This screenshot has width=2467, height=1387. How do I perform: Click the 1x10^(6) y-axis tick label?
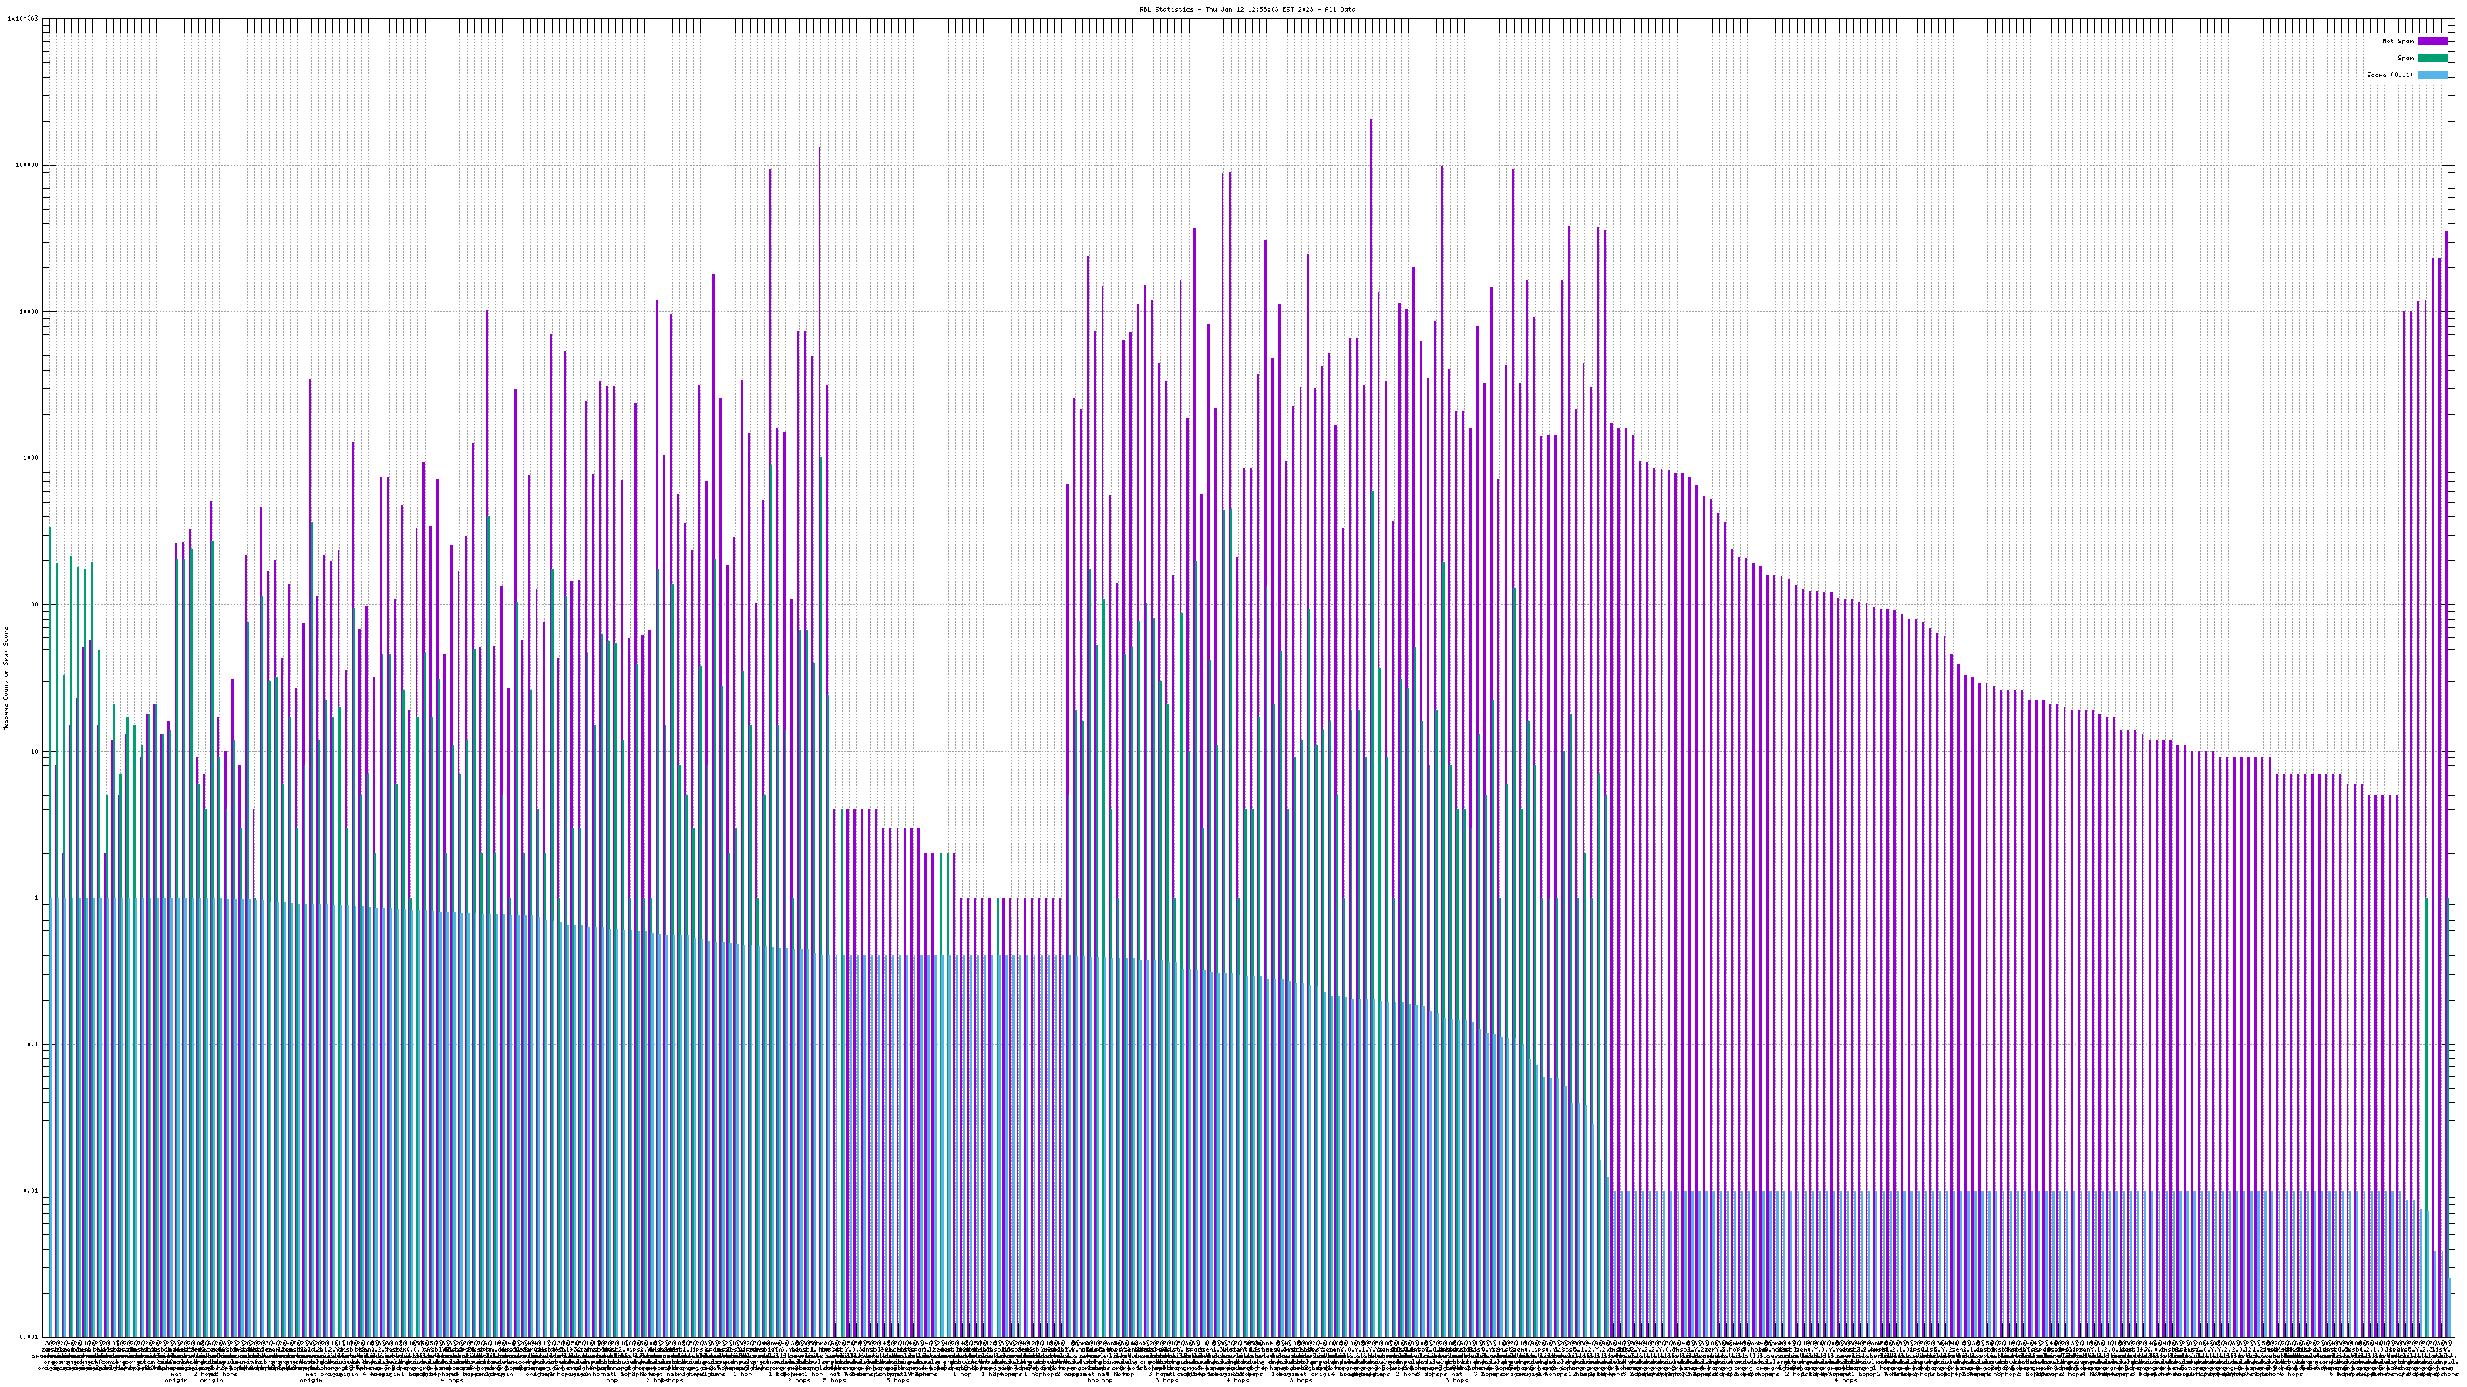pyautogui.click(x=23, y=18)
